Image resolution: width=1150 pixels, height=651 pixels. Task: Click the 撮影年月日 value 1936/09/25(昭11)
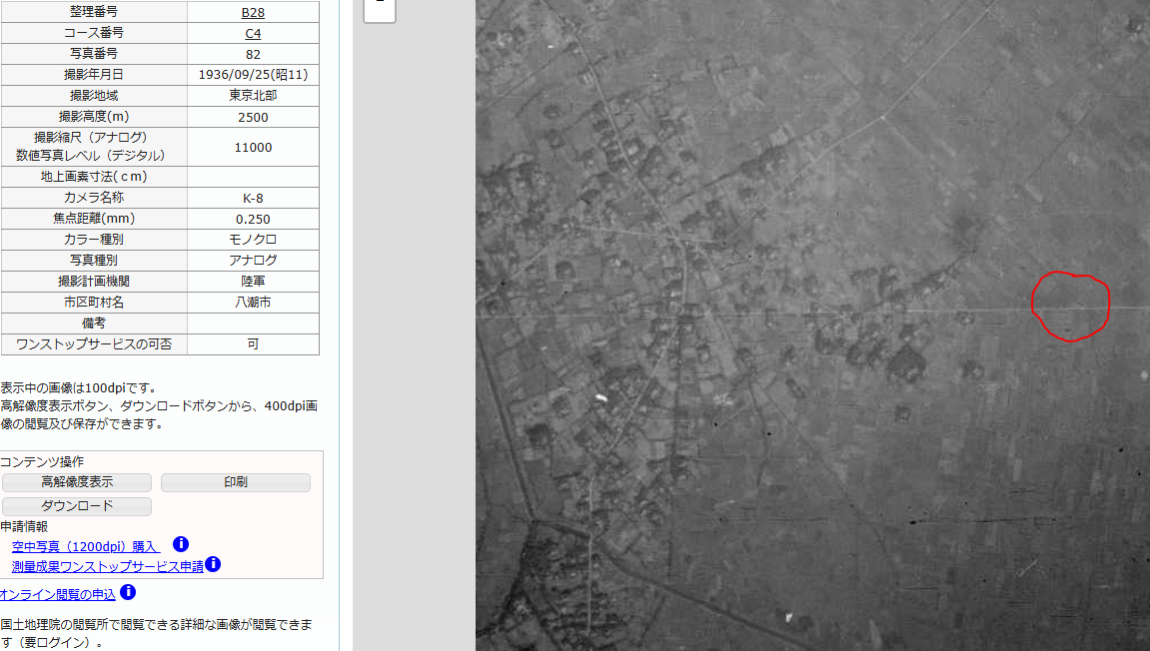253,75
